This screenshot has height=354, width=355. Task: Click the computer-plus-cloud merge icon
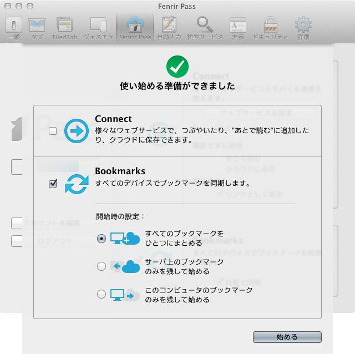pos(125,238)
